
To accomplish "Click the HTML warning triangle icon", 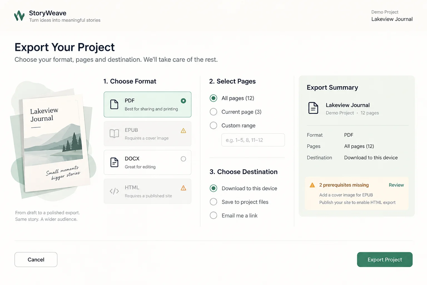I will (183, 188).
